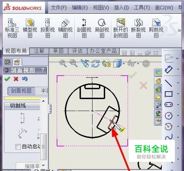
Task: Select the Smart Dimension tool in sketch toolbar
Action: coord(169,69)
